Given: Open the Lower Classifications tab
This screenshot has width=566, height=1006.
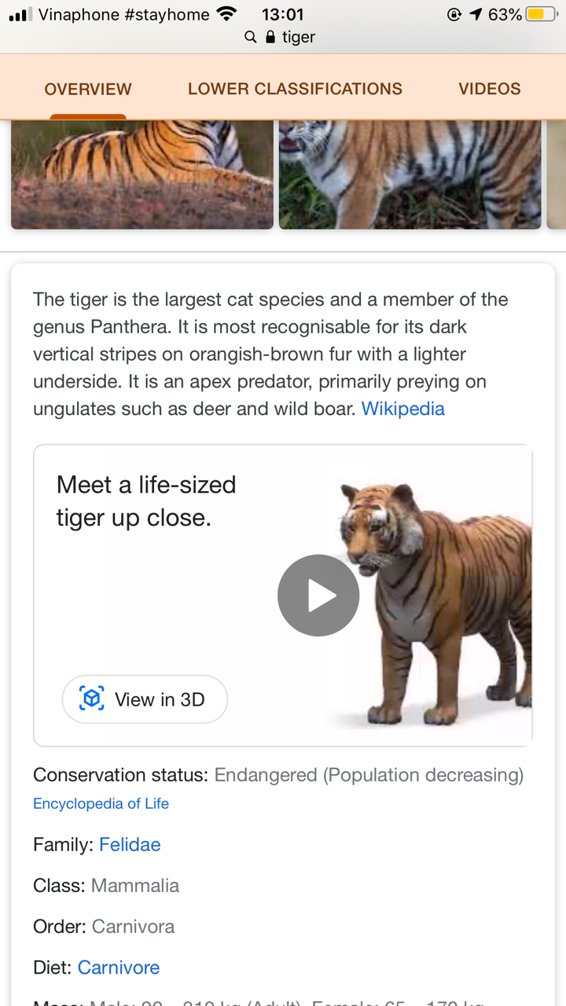Looking at the screenshot, I should point(295,89).
